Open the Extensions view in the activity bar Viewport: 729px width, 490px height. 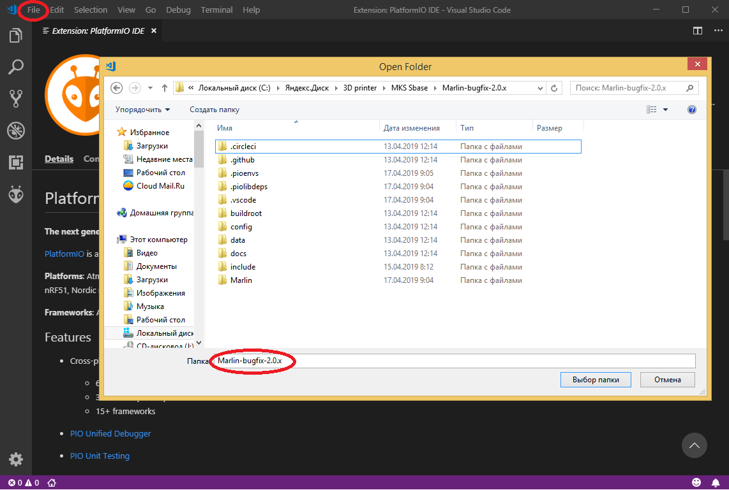pos(16,162)
